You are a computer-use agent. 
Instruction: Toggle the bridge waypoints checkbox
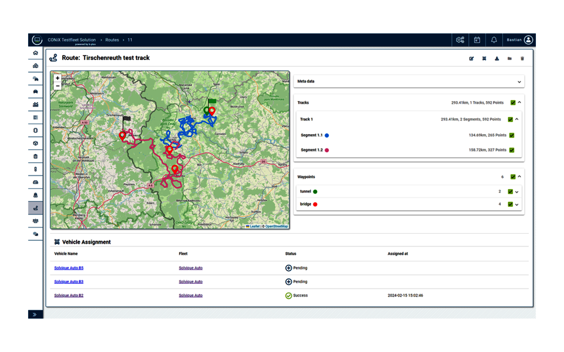[511, 205]
